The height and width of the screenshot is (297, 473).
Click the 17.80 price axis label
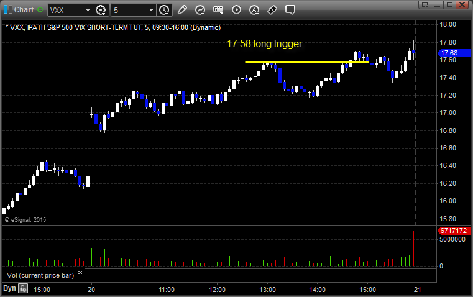(448, 42)
